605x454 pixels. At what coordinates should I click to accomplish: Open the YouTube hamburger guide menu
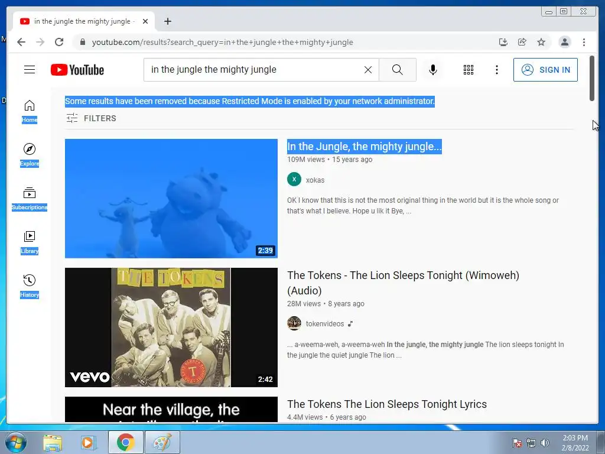[30, 70]
